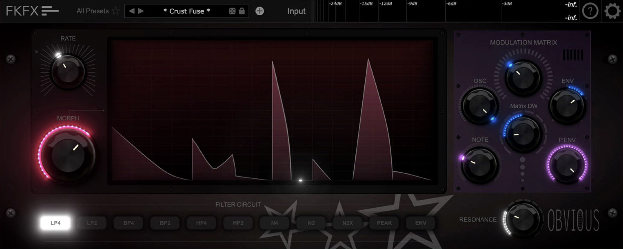Screen dimensions: 623x249
Task: Click the NOTE modulation knob
Action: tap(479, 165)
